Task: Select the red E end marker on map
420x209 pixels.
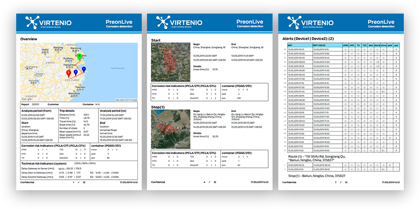Action: tap(69, 74)
